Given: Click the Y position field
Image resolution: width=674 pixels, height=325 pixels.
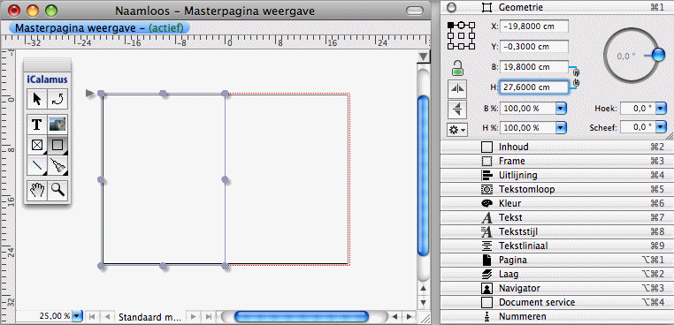Looking at the screenshot, I should tap(534, 47).
